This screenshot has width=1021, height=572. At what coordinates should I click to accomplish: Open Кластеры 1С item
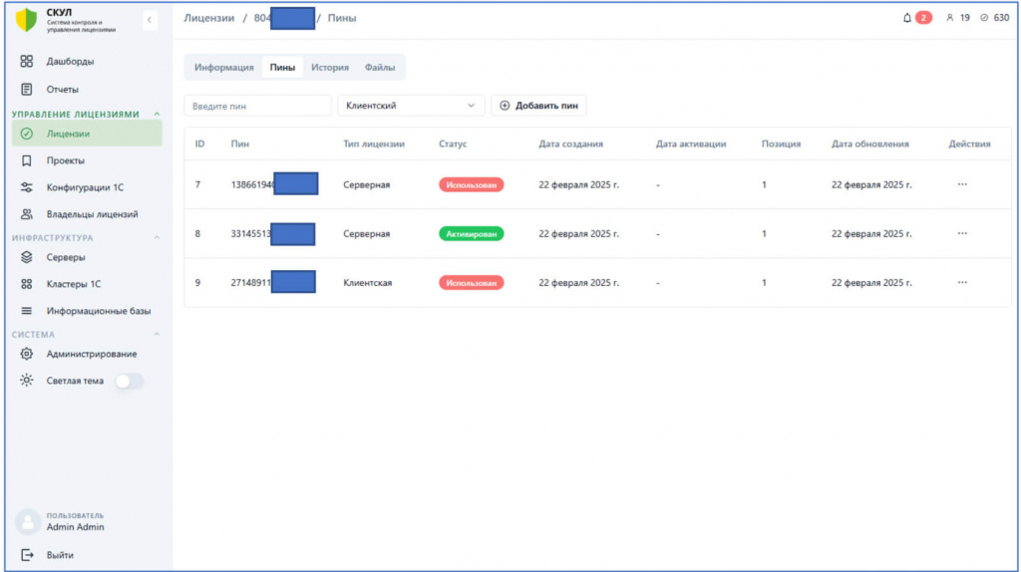[x=74, y=284]
